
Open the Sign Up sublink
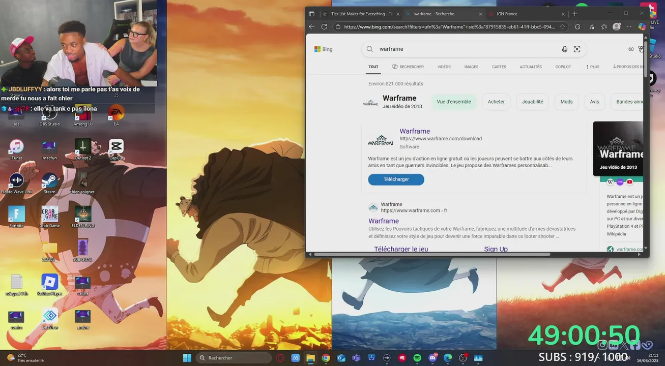tap(496, 249)
